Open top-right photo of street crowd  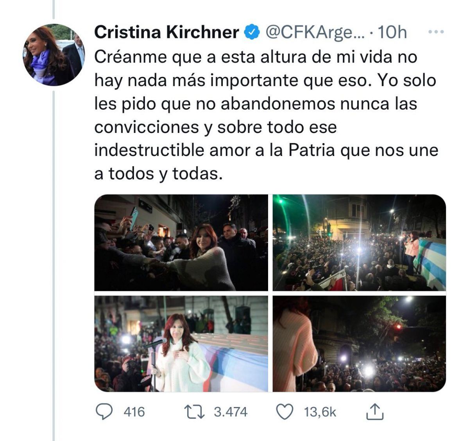tap(359, 242)
